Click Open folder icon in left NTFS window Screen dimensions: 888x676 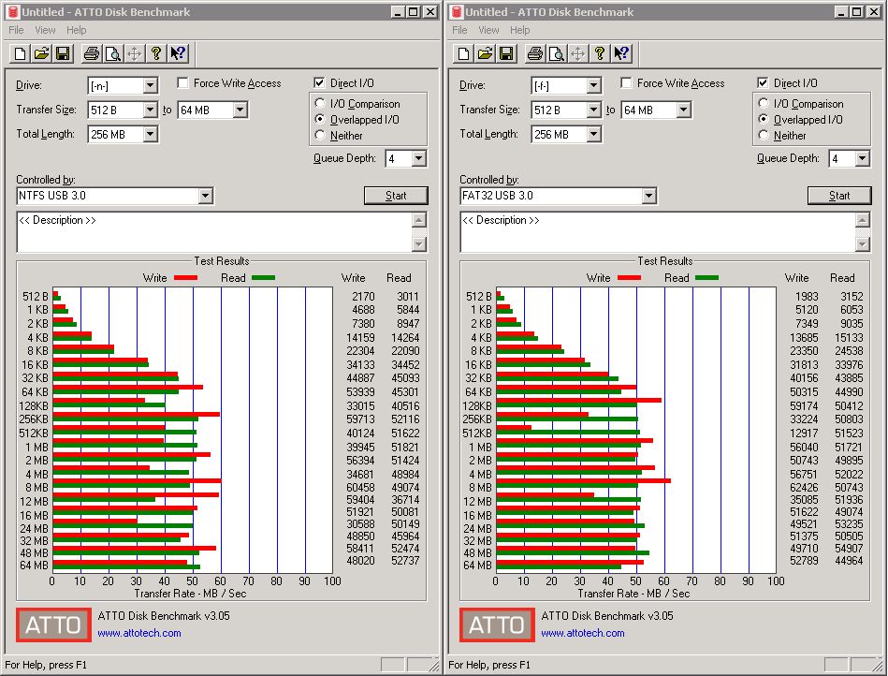coord(41,53)
